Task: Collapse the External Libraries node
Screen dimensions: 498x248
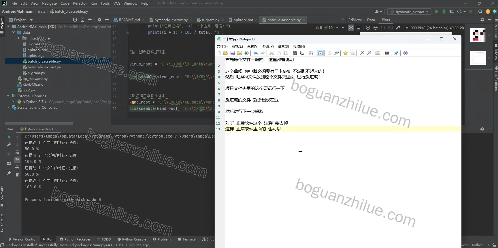Action: click(8, 96)
